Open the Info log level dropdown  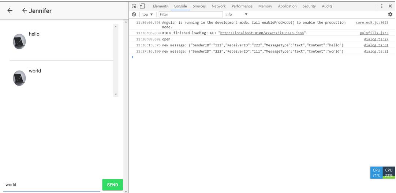236,14
